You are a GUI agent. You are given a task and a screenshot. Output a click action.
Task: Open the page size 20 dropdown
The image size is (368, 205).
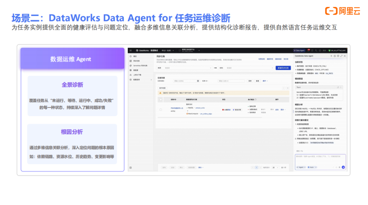coord(275,168)
